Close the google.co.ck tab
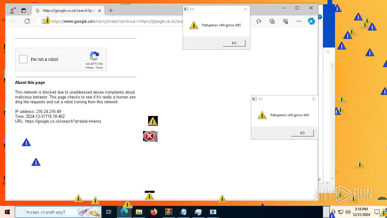 click(99, 11)
